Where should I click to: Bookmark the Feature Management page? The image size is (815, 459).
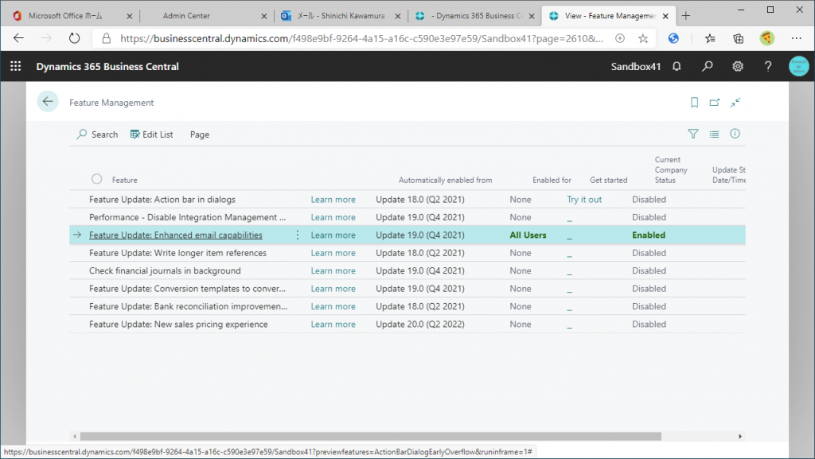click(694, 103)
